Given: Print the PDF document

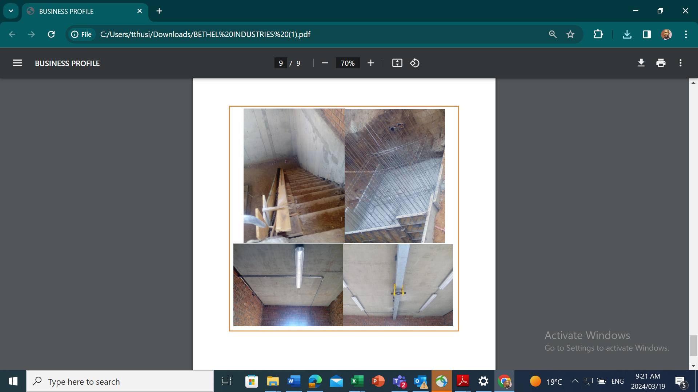Looking at the screenshot, I should (661, 63).
